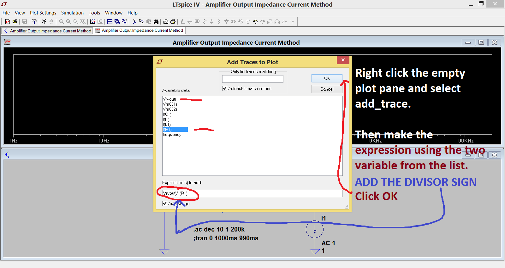This screenshot has height=268, width=505.
Task: Click the Close All Windows toolbar icon
Action: [x=124, y=21]
